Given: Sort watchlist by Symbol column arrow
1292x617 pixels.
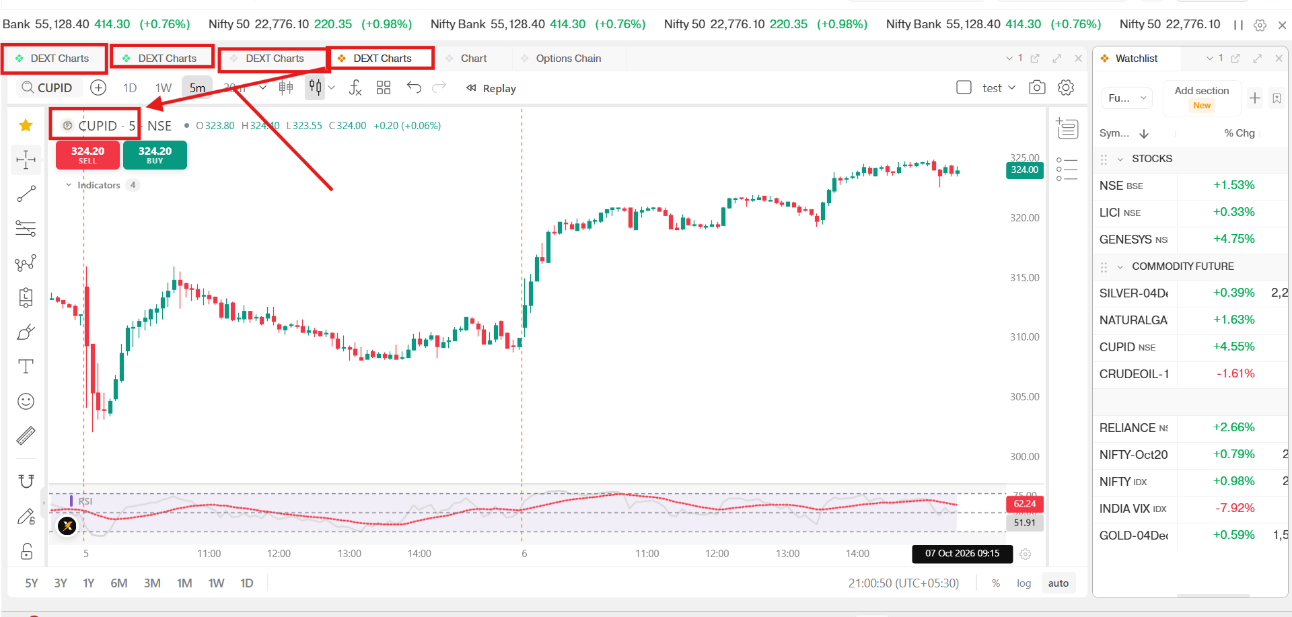Looking at the screenshot, I should 1144,134.
